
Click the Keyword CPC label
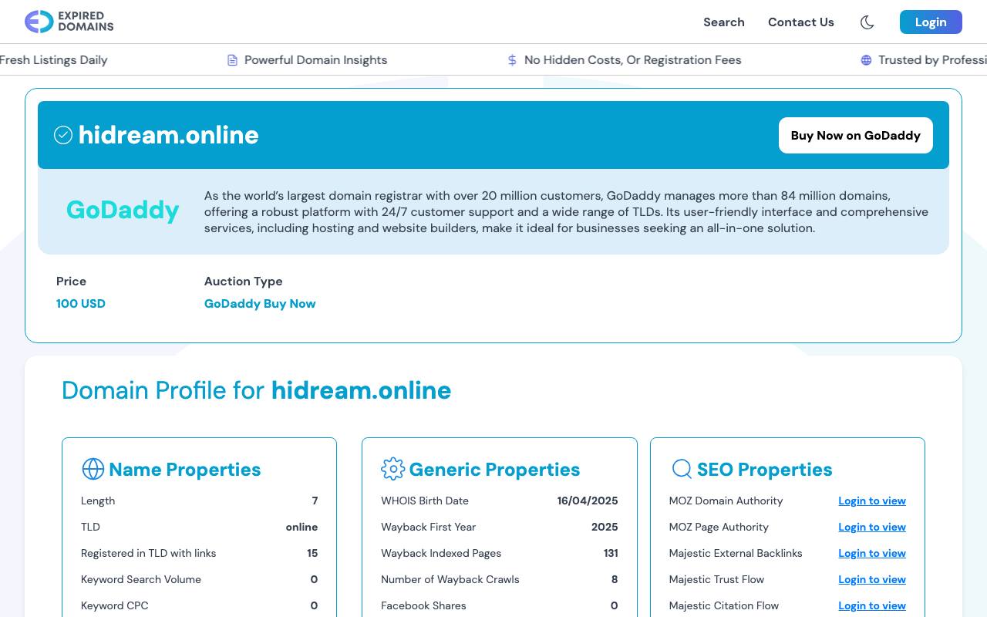[x=115, y=605]
